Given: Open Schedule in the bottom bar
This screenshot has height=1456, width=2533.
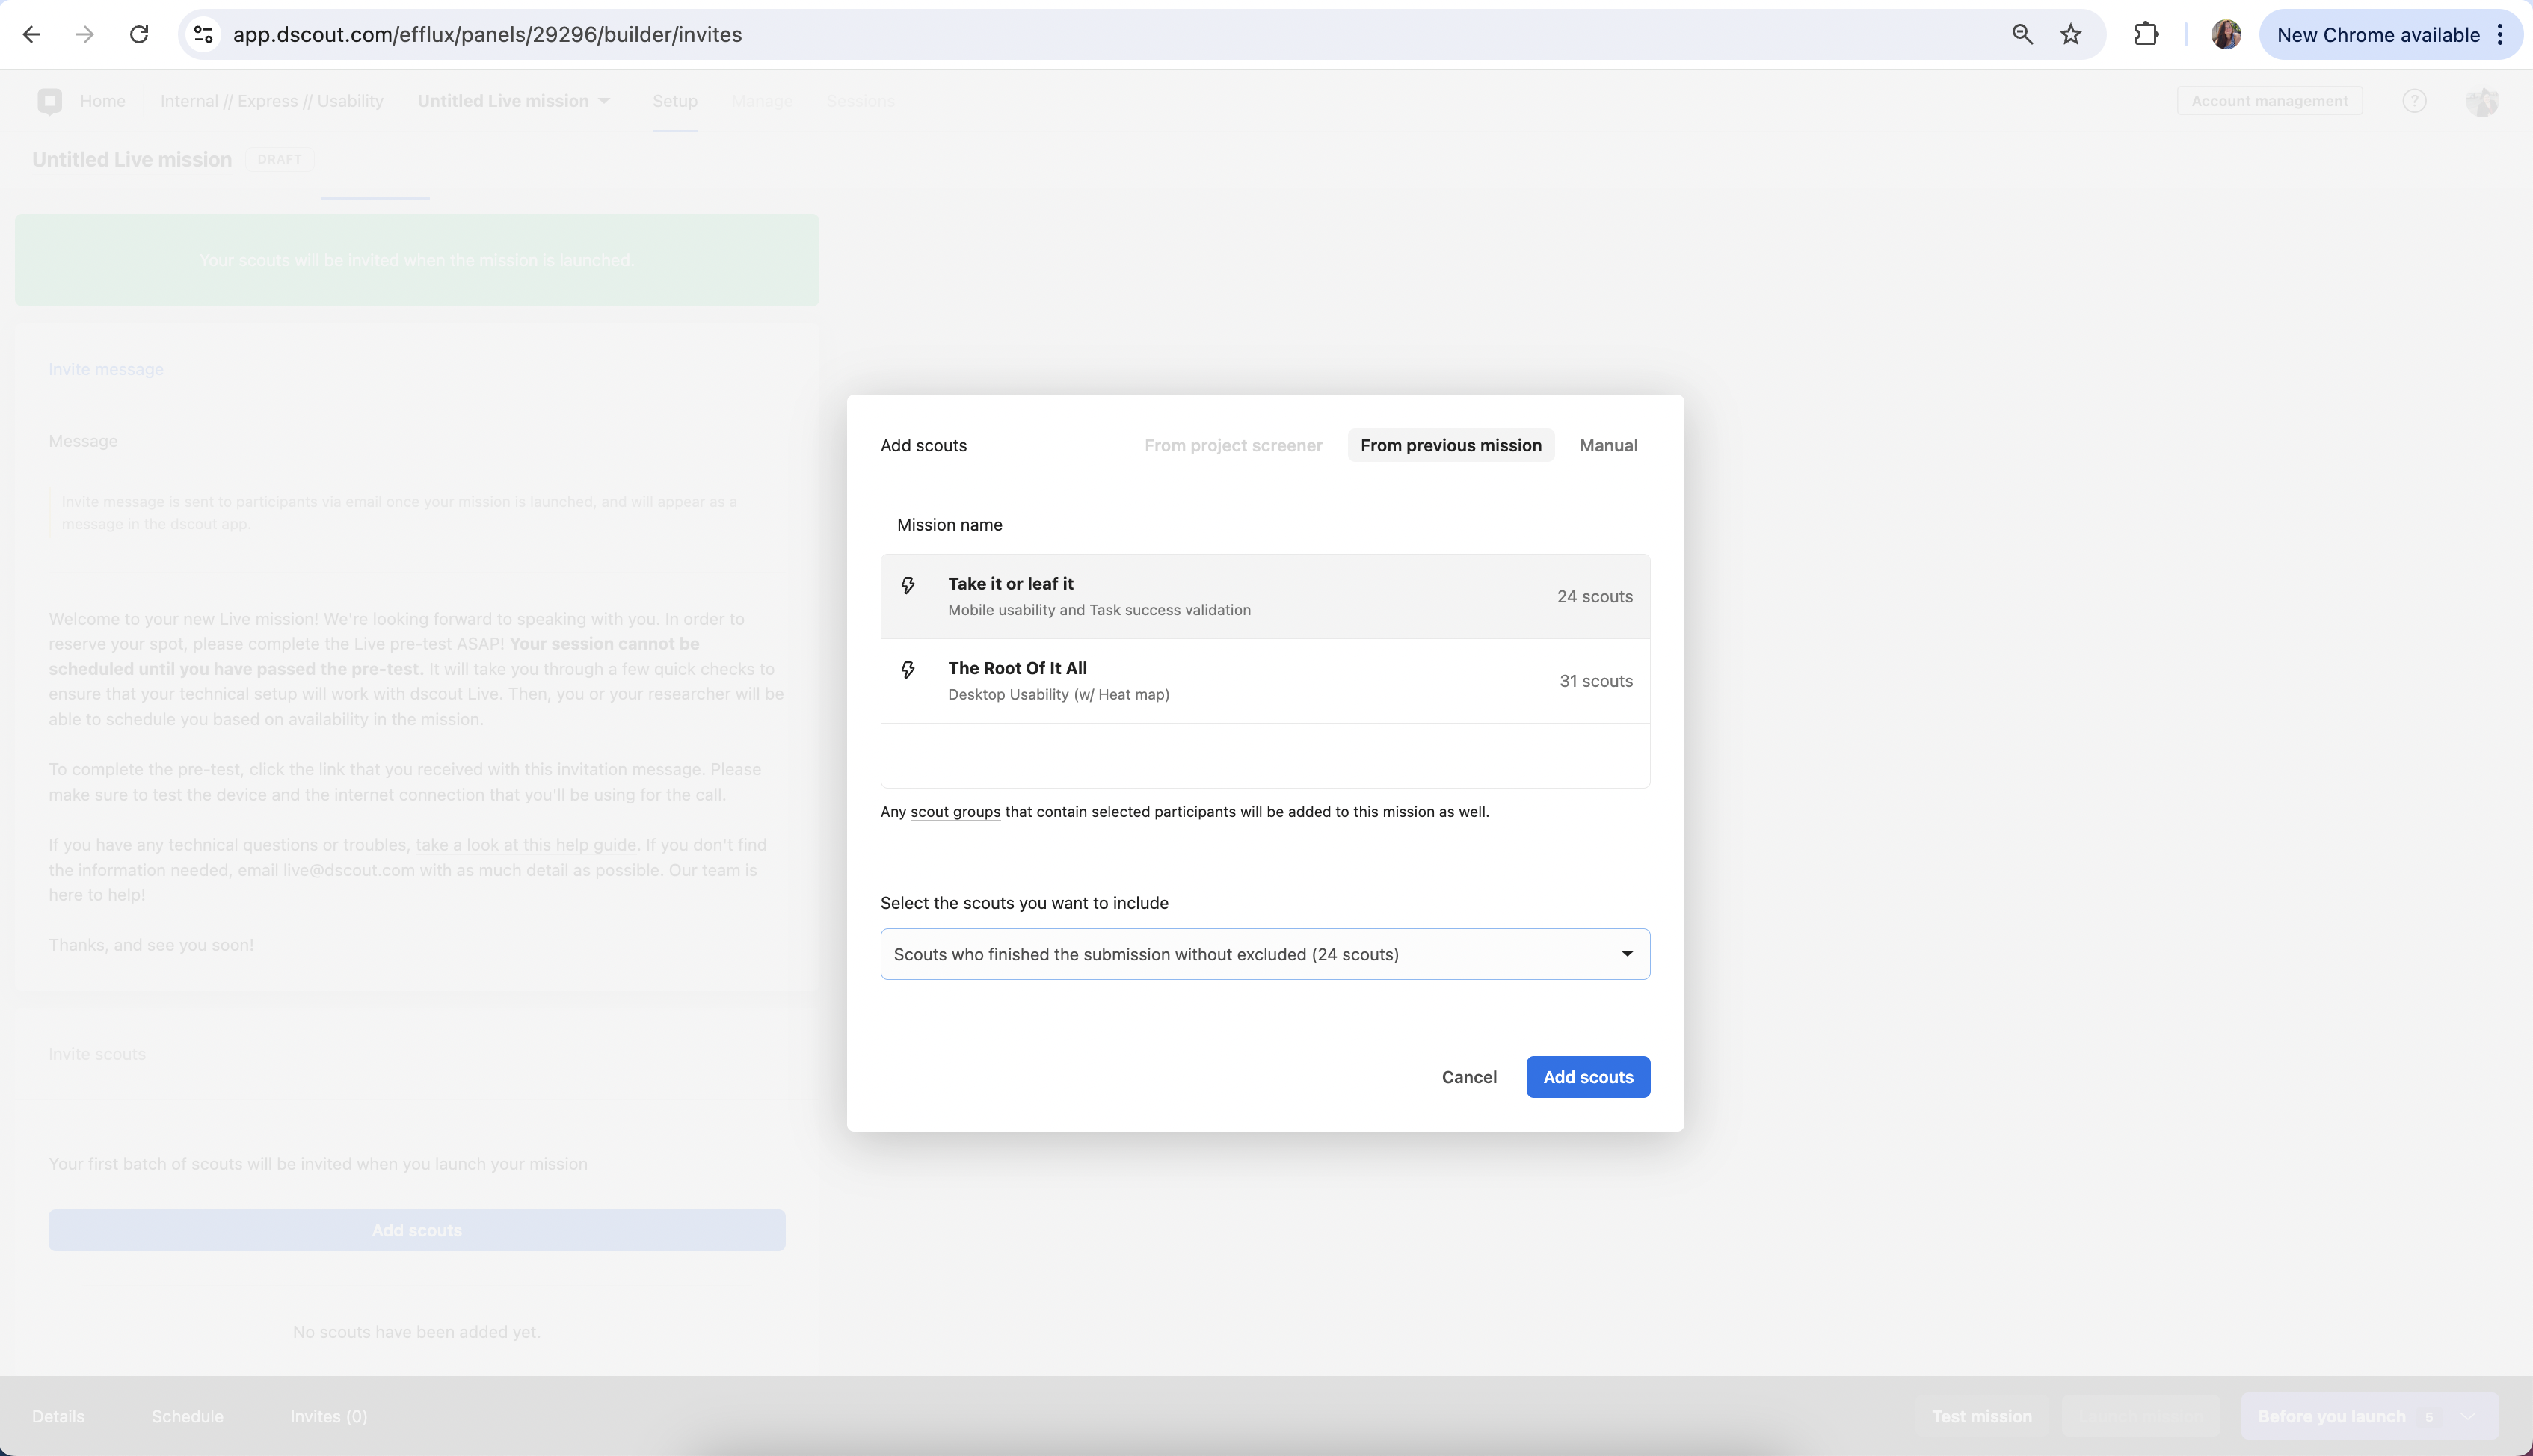Looking at the screenshot, I should point(188,1416).
